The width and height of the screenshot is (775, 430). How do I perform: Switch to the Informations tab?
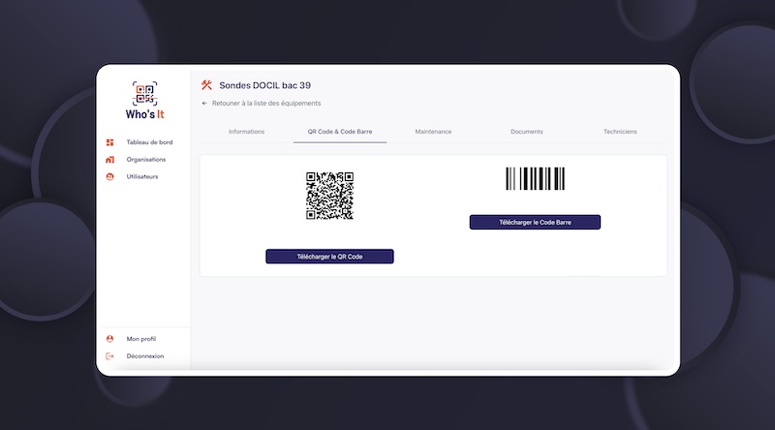[x=246, y=132]
